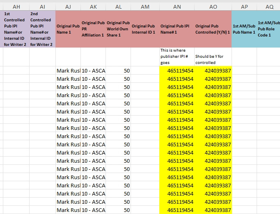Click the '1st Controlled Pub IPI Name# for Writer 2' header cell

click(16, 29)
